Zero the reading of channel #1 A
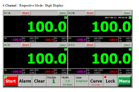This screenshot has height=92, width=139. pos(62,13)
